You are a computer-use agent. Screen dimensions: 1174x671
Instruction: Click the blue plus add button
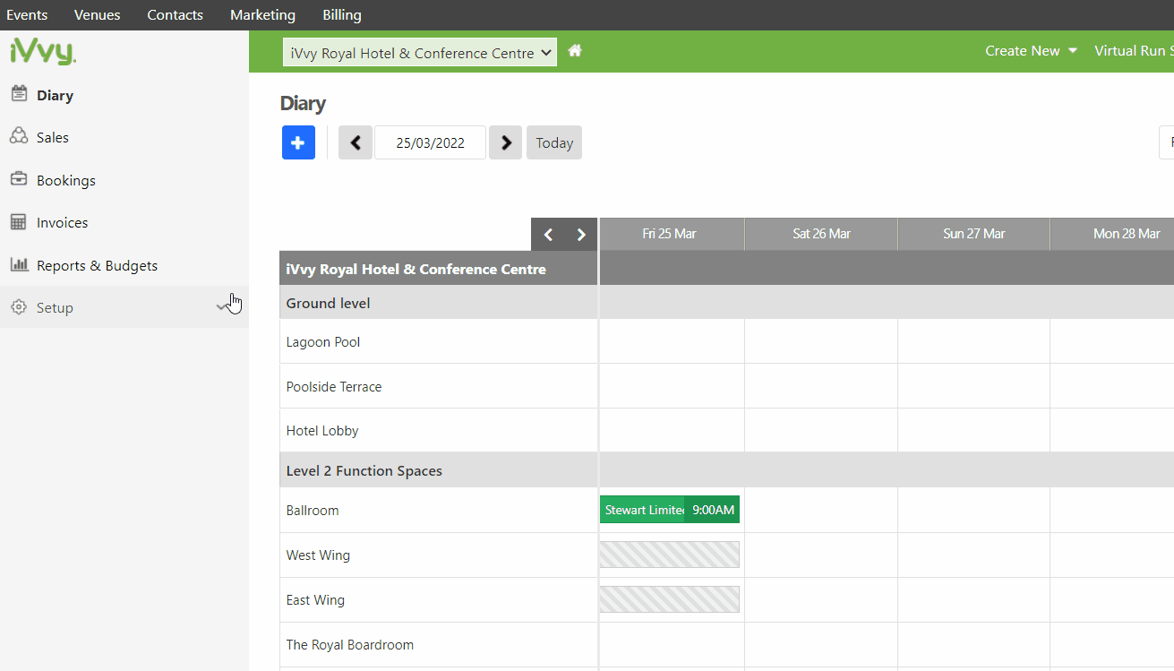(x=298, y=142)
